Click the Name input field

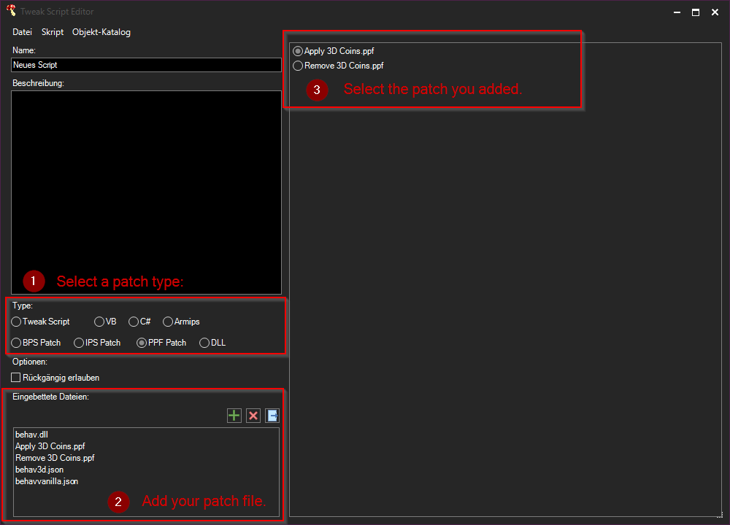146,65
